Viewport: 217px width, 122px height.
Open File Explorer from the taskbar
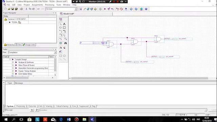coord(84,119)
